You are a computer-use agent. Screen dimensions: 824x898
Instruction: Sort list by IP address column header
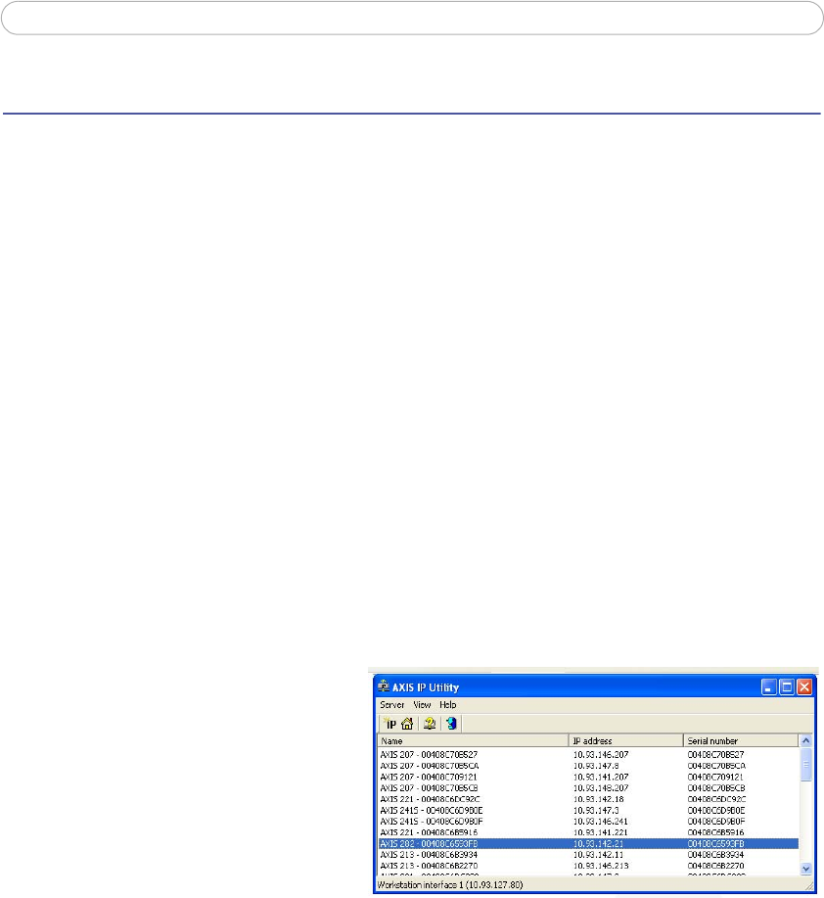pos(626,740)
